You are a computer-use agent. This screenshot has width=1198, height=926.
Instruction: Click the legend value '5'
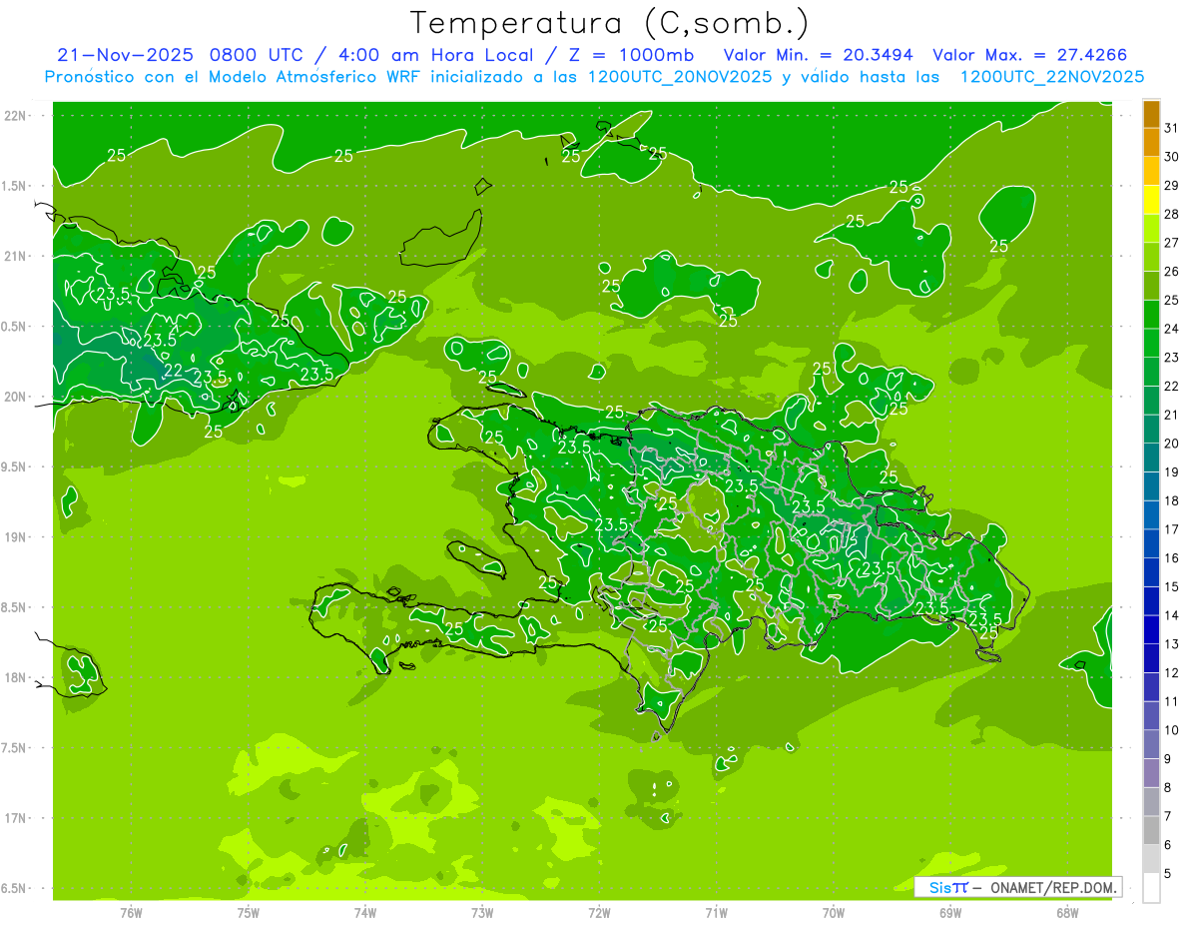point(1168,872)
